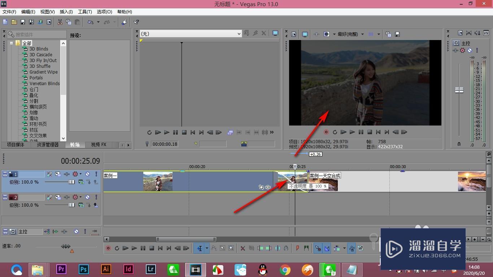Mute video track 1
This screenshot has width=493, height=277.
point(87,174)
